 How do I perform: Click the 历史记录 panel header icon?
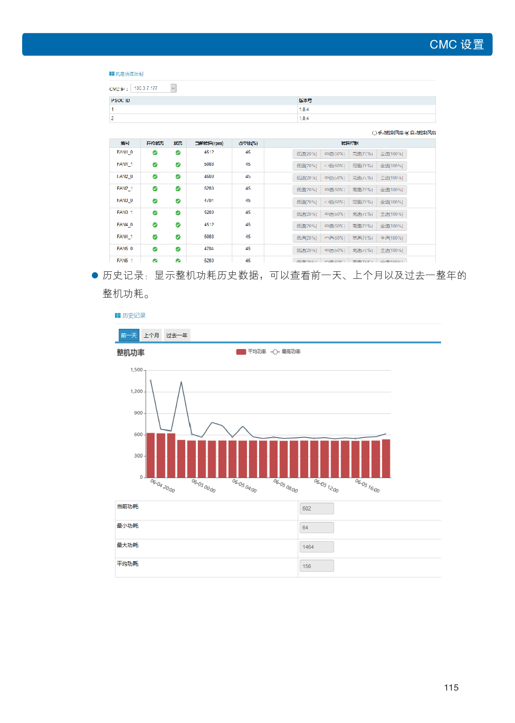pos(118,316)
